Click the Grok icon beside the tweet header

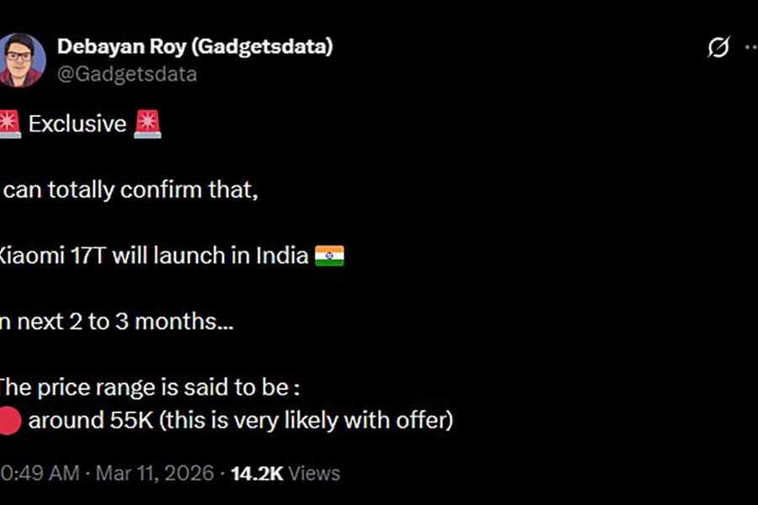pos(718,48)
